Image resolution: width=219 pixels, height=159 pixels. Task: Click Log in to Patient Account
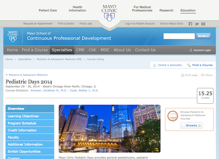pyautogui.click(x=140, y=24)
